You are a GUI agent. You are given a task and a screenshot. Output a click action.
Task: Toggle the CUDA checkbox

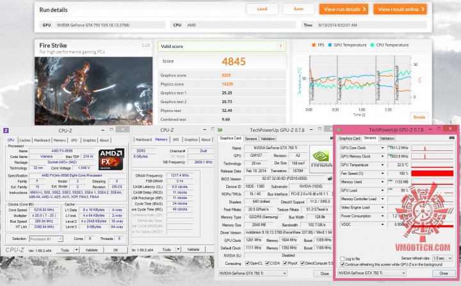(x=267, y=263)
